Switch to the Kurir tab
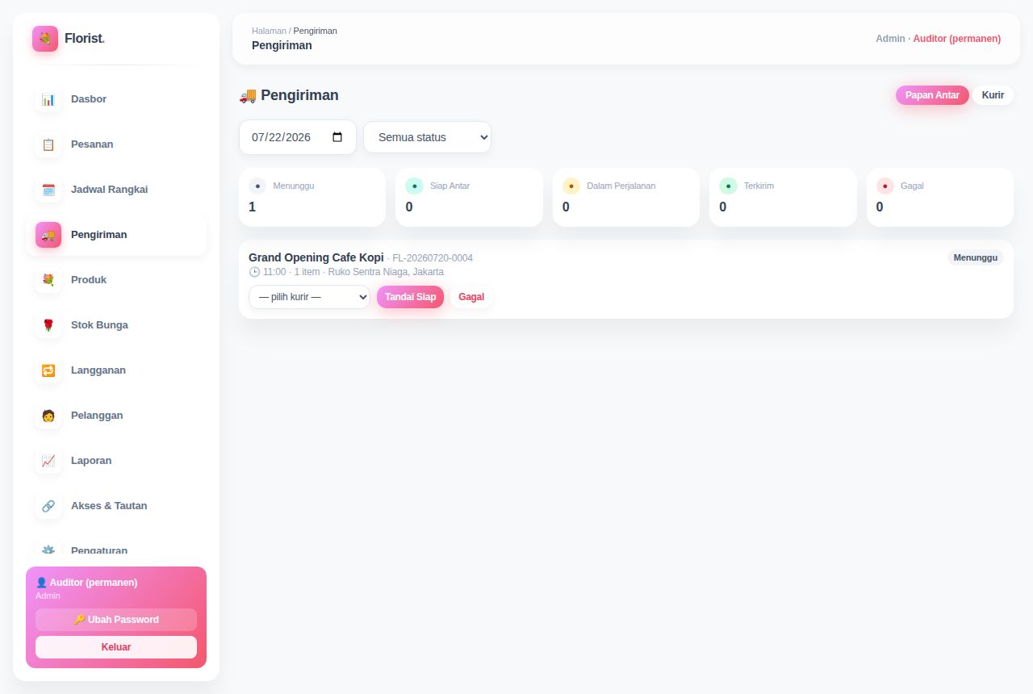Viewport: 1033px width, 694px height. click(x=993, y=95)
